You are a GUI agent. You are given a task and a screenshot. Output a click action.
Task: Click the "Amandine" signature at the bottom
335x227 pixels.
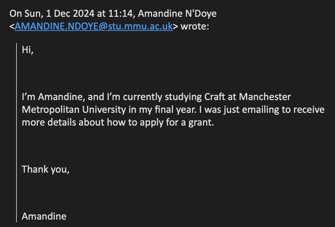[x=44, y=216]
